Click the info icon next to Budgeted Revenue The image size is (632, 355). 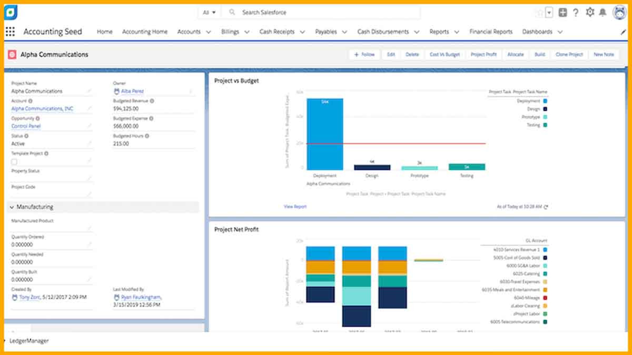point(152,101)
